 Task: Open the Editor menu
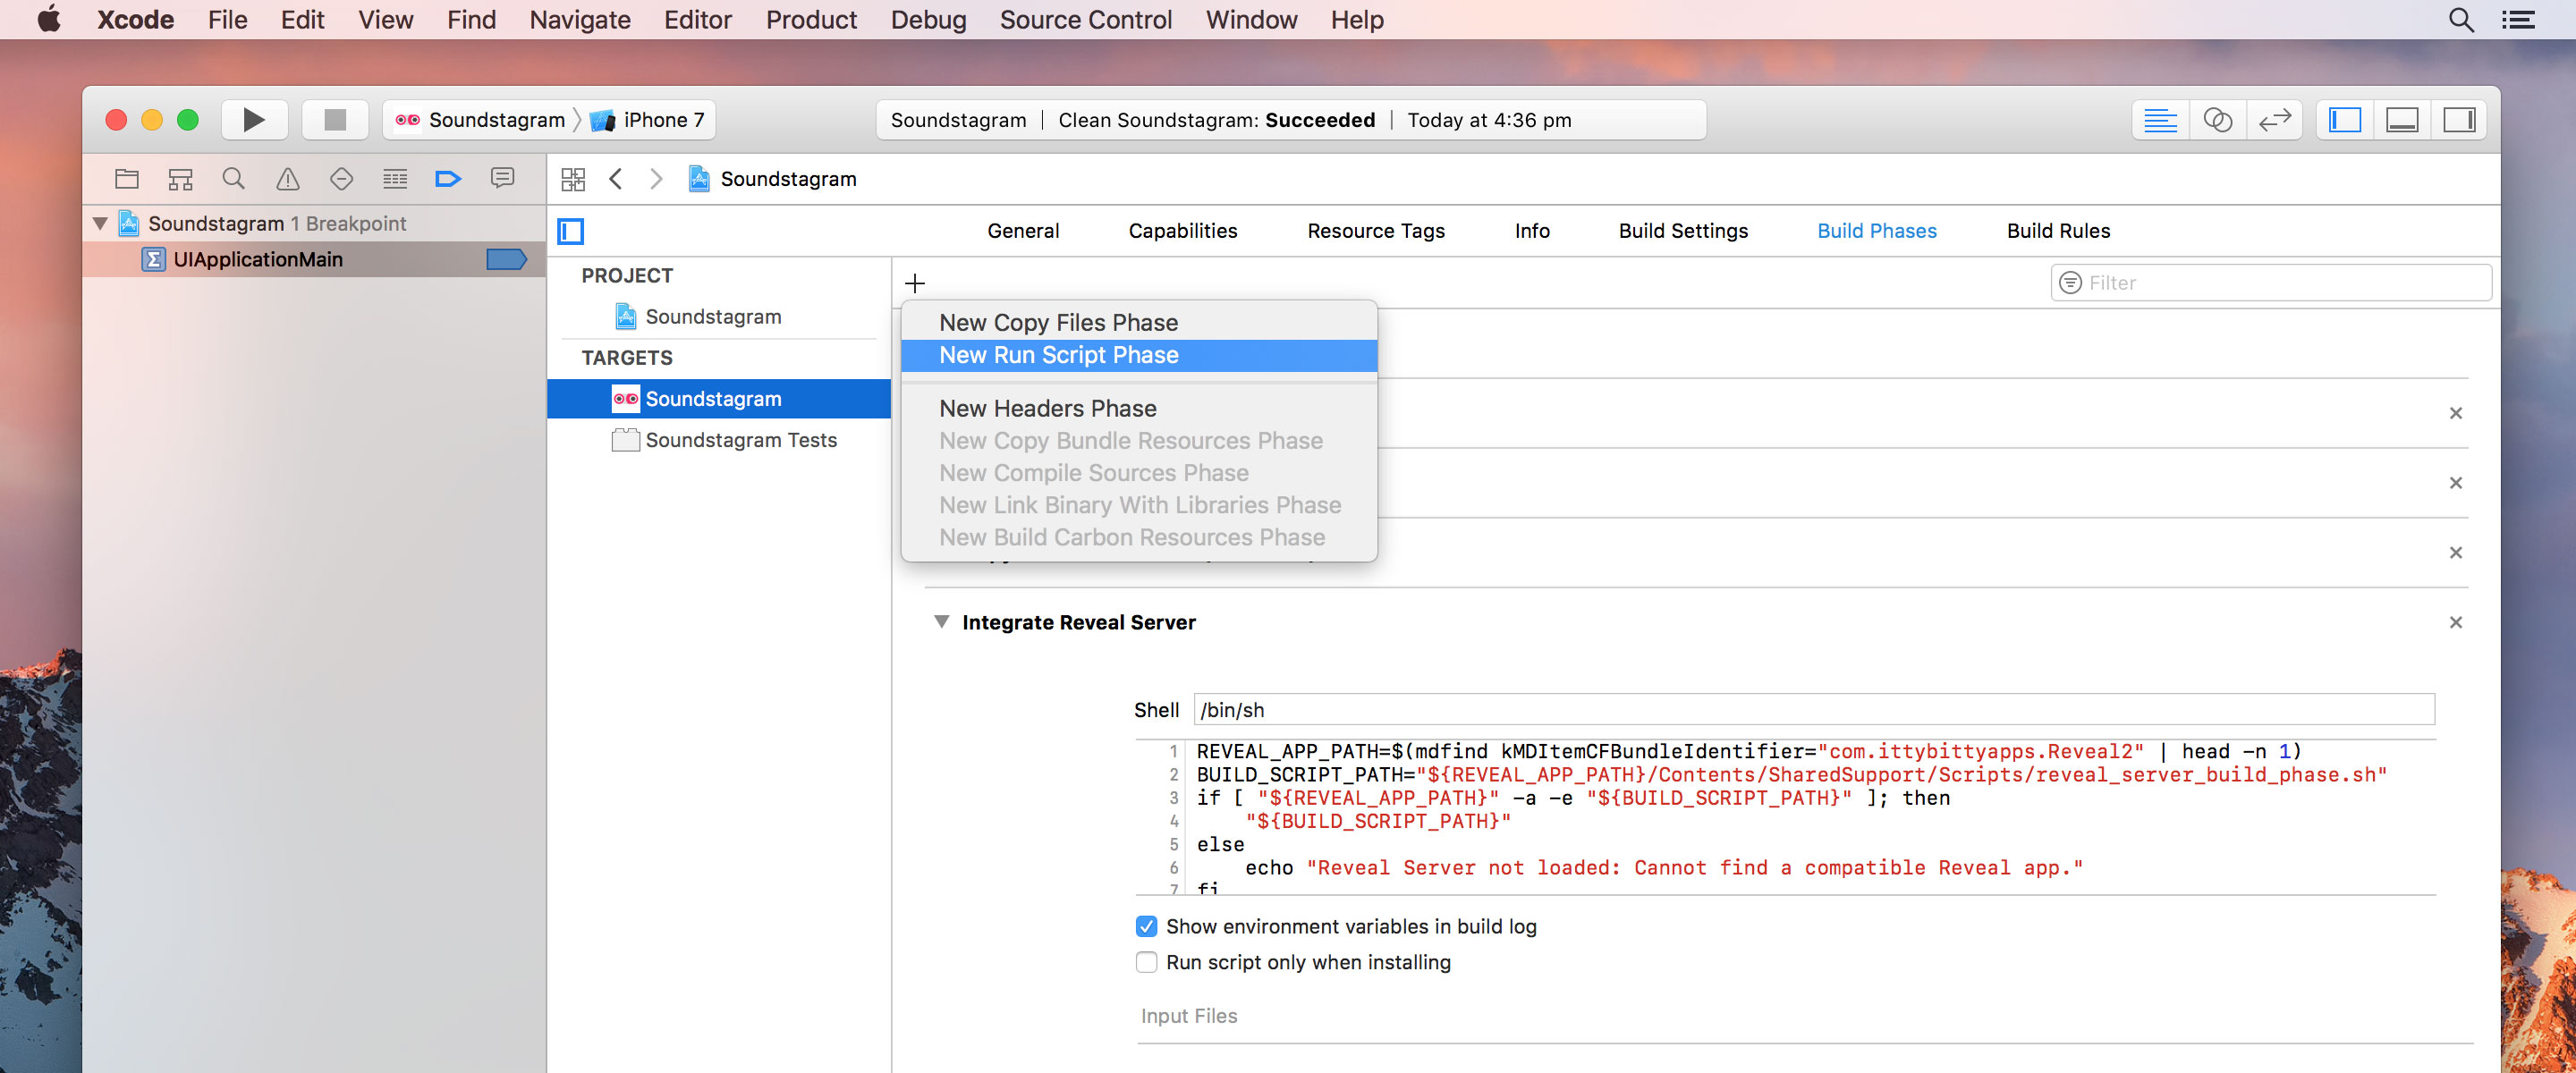tap(697, 20)
